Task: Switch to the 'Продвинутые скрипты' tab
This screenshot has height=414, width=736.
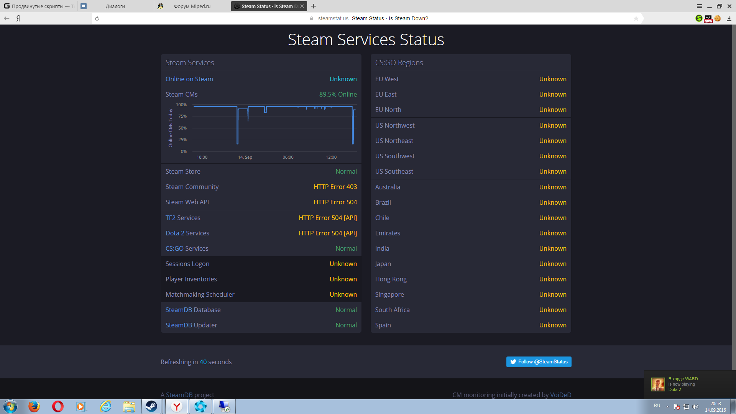Action: [38, 6]
